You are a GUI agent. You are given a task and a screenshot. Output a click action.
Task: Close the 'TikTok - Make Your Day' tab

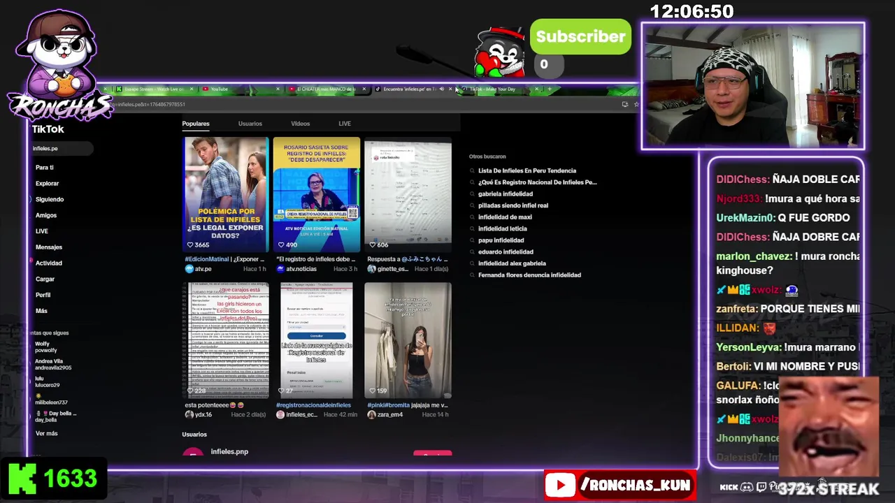[x=536, y=89]
